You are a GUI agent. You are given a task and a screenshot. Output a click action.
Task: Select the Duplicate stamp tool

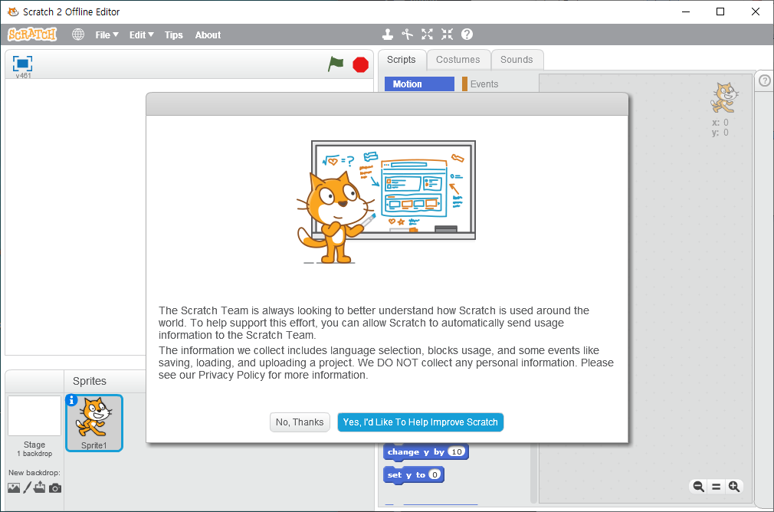(389, 34)
